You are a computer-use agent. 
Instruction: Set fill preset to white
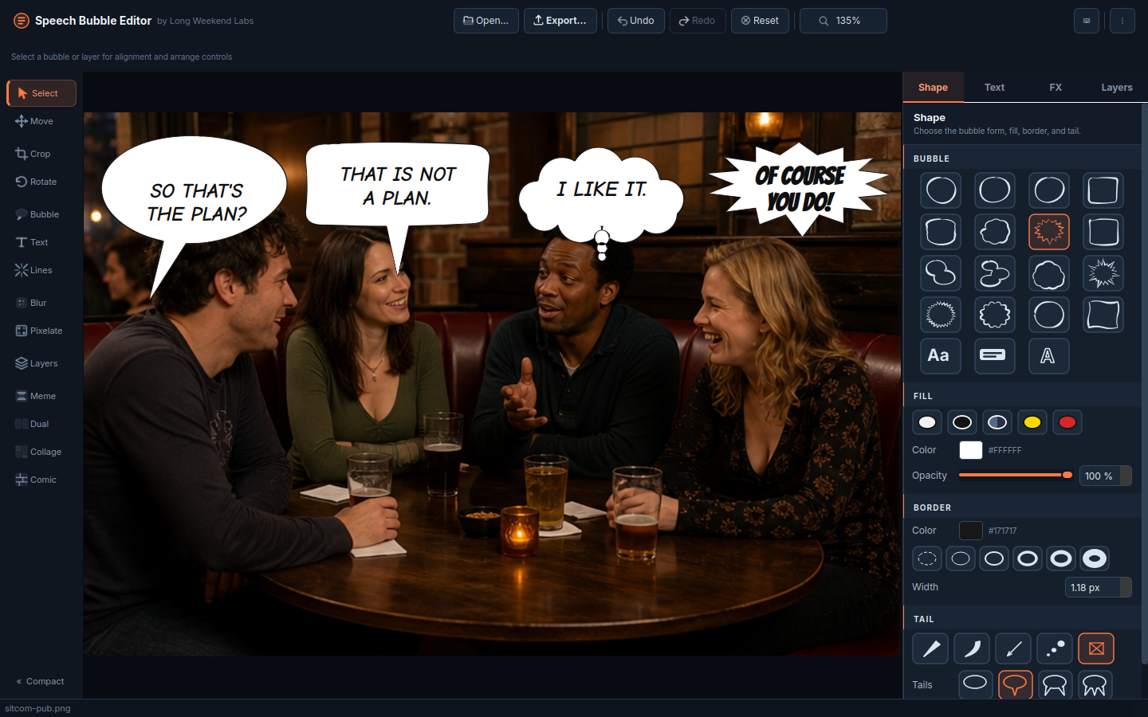tap(927, 422)
